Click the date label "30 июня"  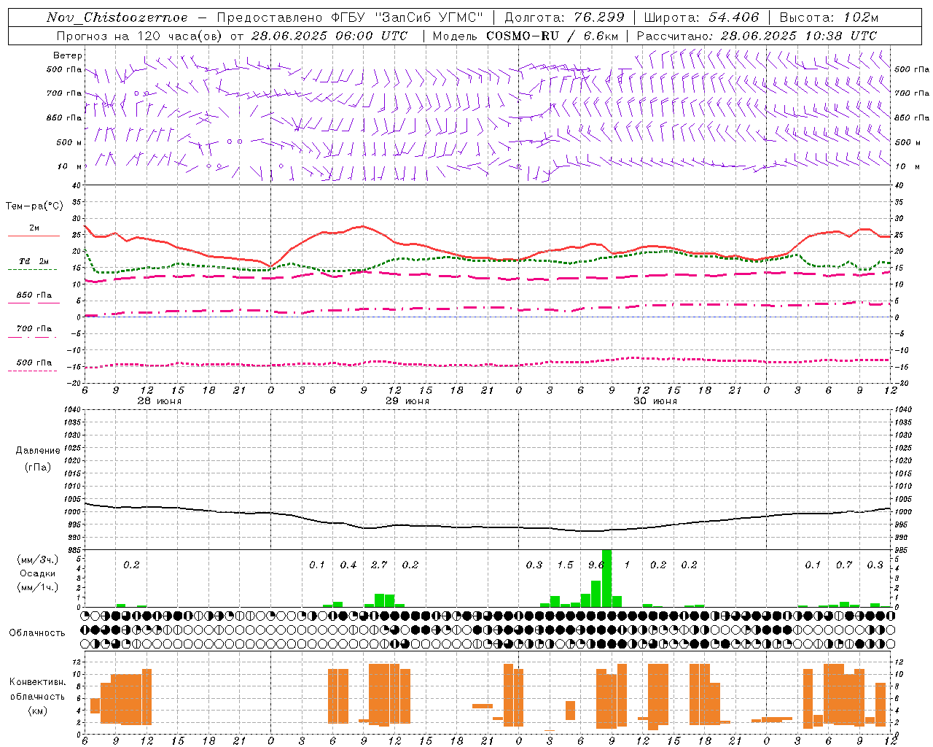pyautogui.click(x=655, y=401)
